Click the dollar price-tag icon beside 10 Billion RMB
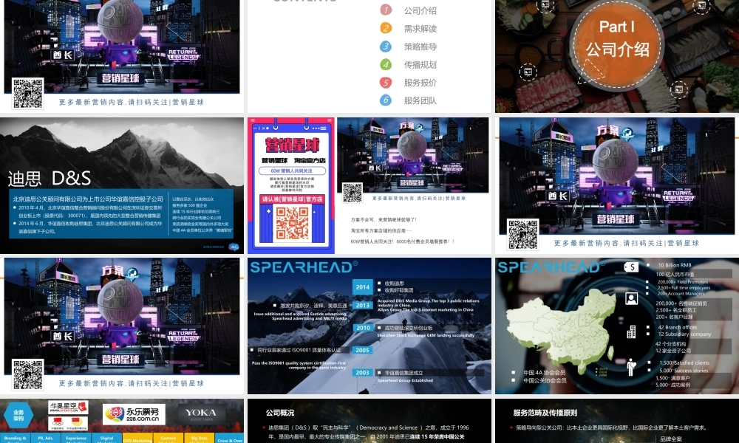Viewport: 739px width, 443px height. tap(630, 267)
